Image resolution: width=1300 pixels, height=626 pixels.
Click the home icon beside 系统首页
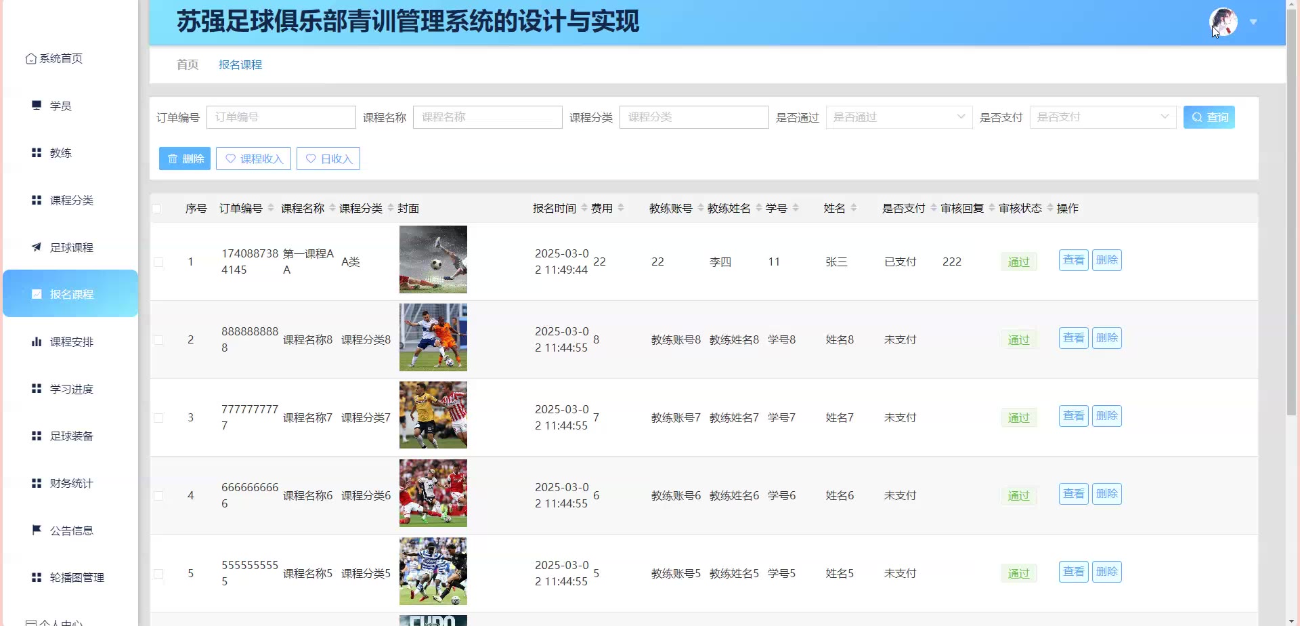tap(31, 59)
